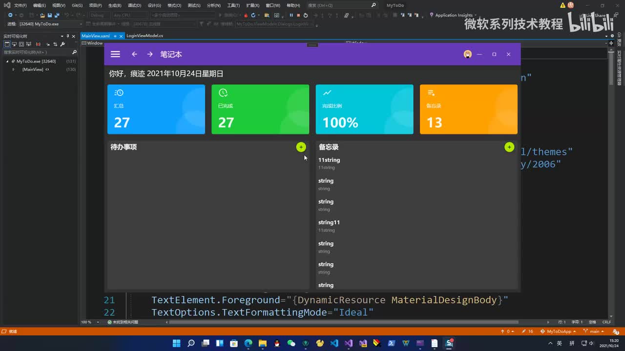Open the 文件(F) menu

click(21, 5)
